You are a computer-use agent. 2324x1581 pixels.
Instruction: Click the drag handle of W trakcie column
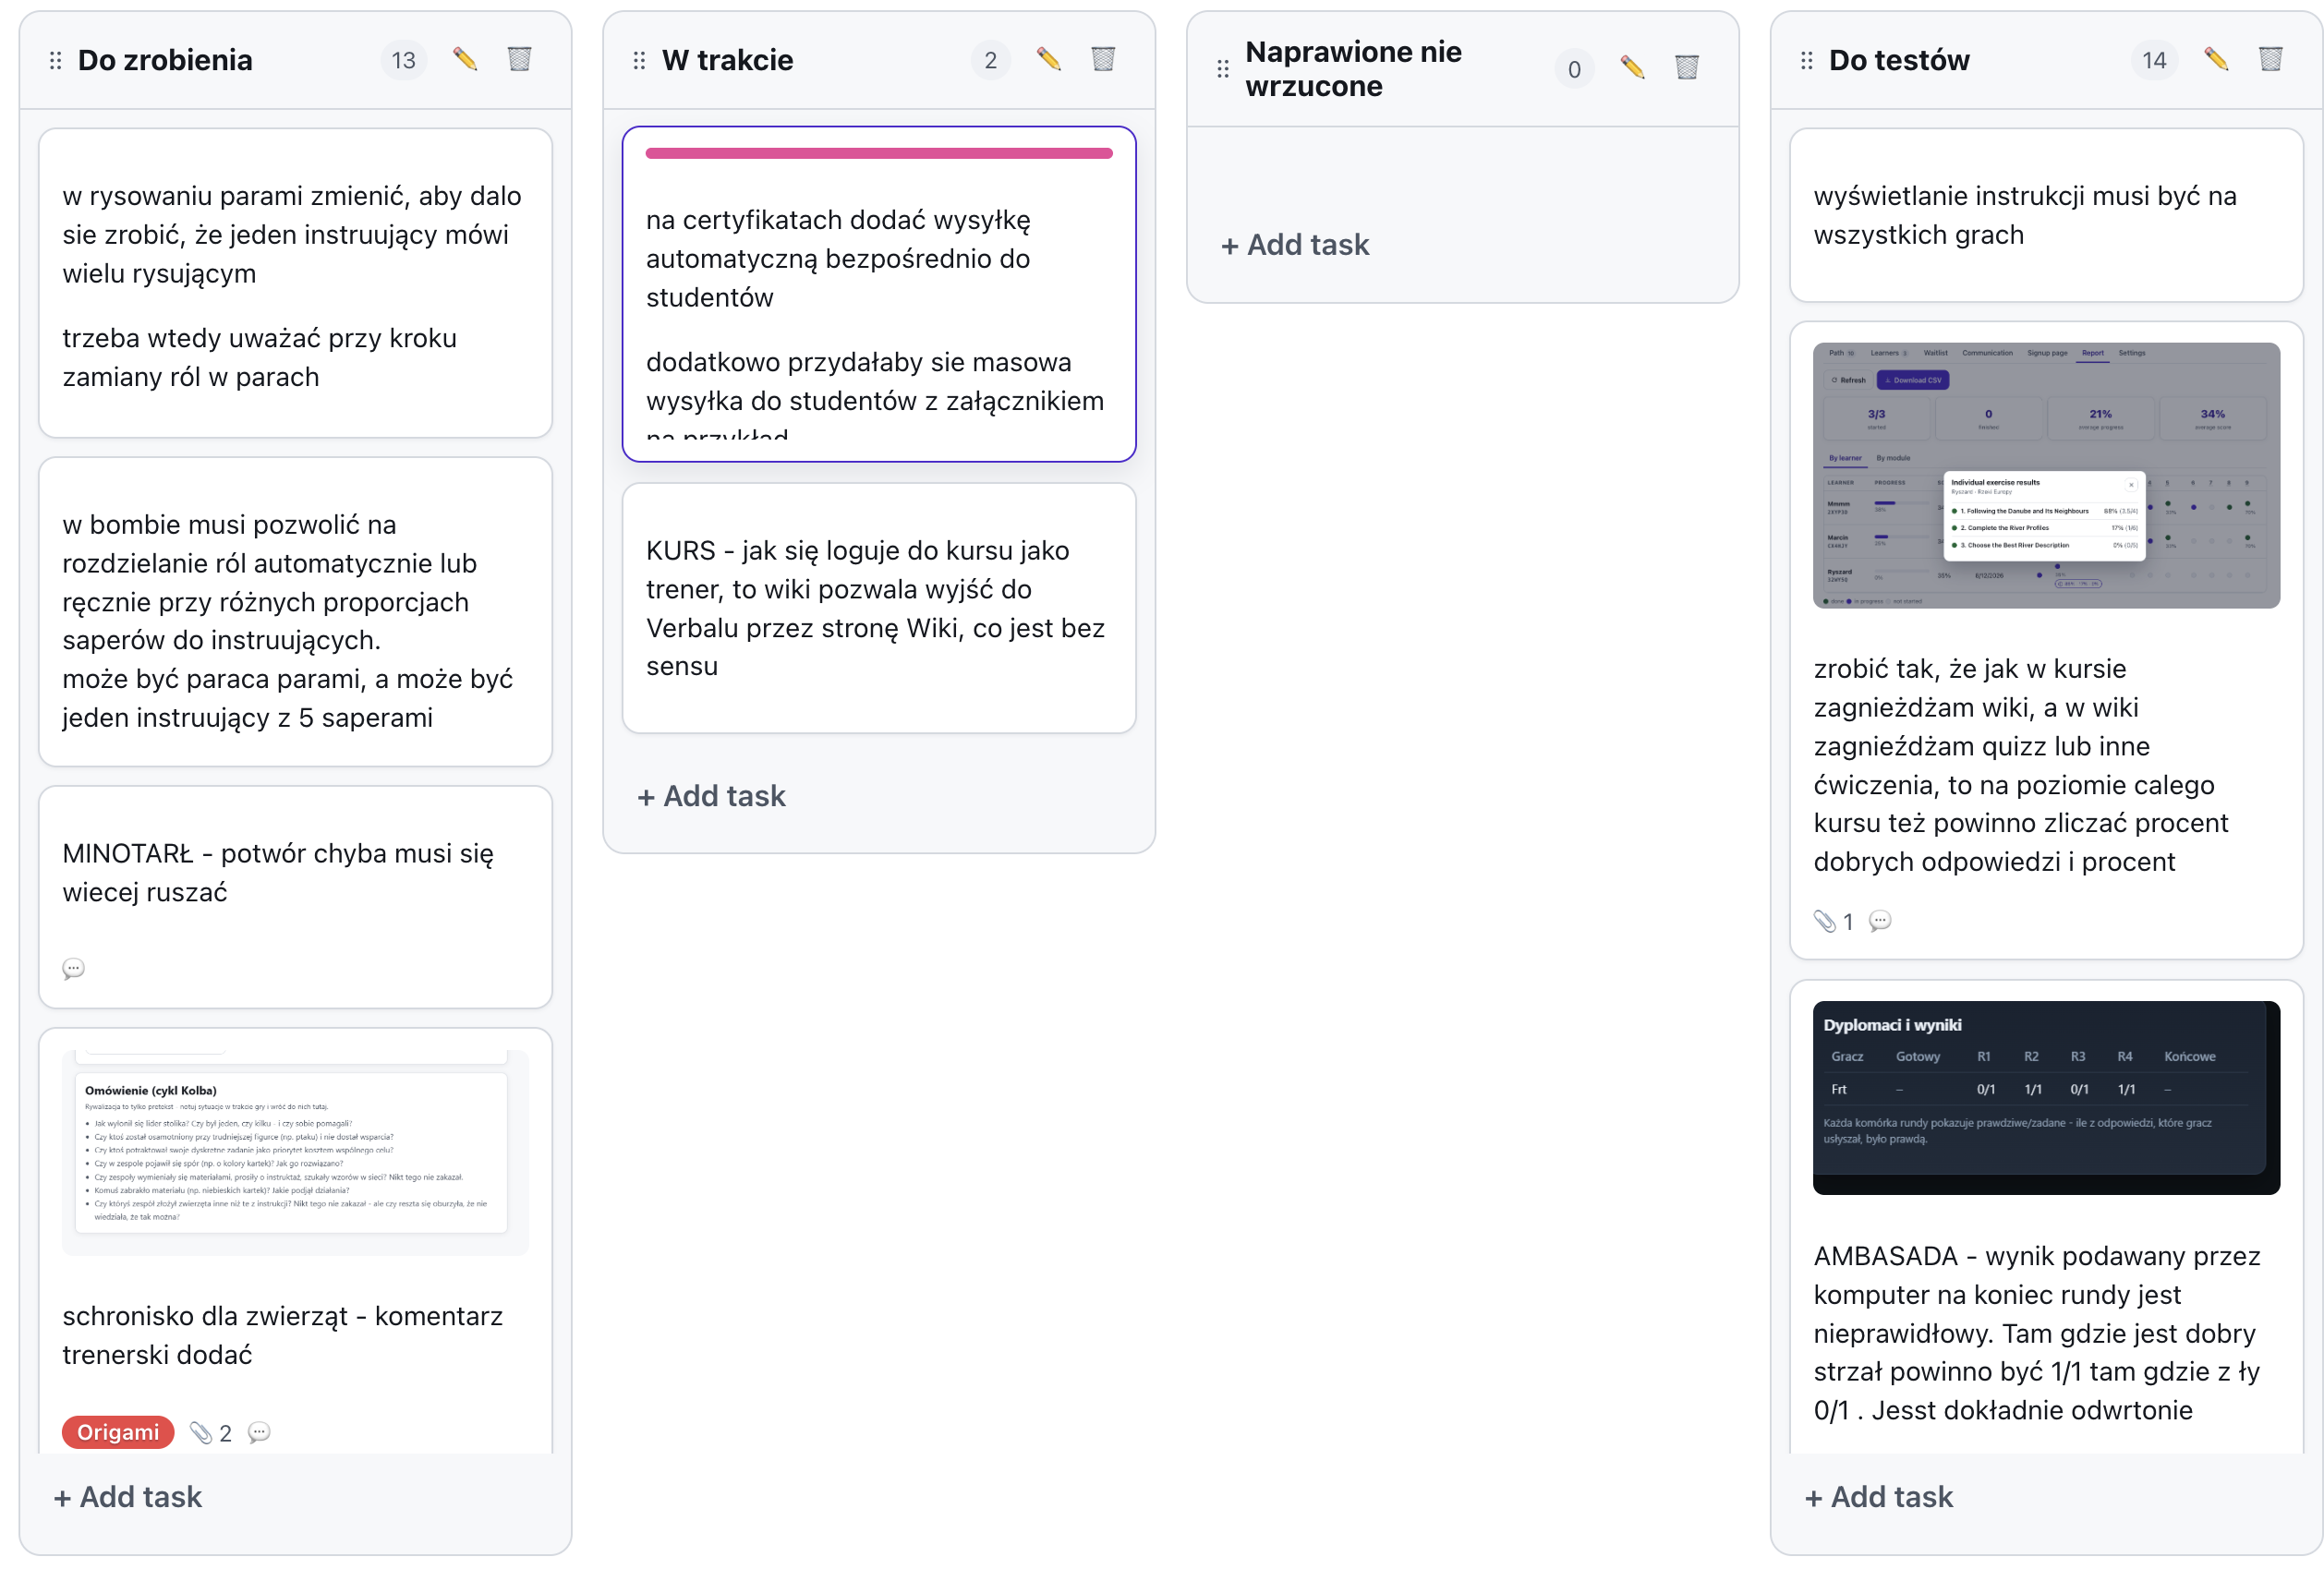640,60
